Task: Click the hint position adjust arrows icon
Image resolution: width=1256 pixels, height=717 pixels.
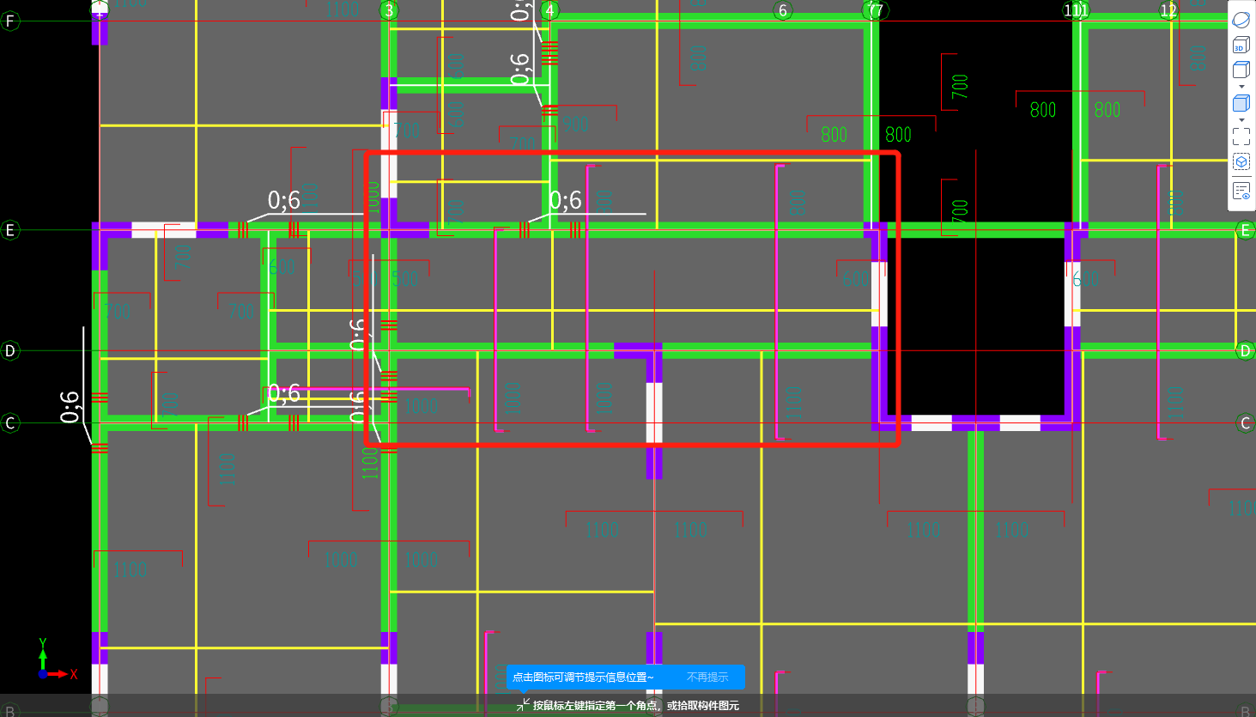Action: coord(523,705)
